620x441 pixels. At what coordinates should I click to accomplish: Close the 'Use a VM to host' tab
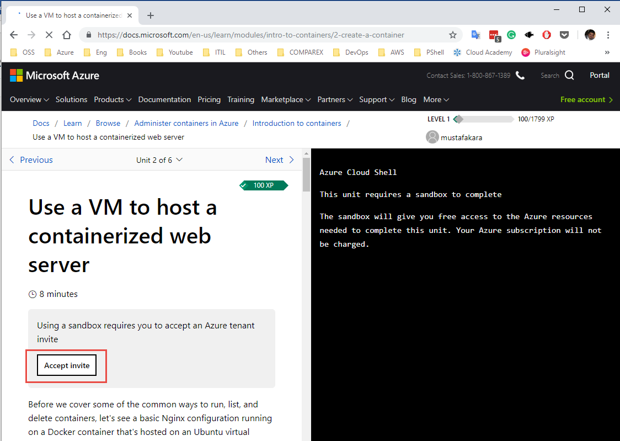129,15
